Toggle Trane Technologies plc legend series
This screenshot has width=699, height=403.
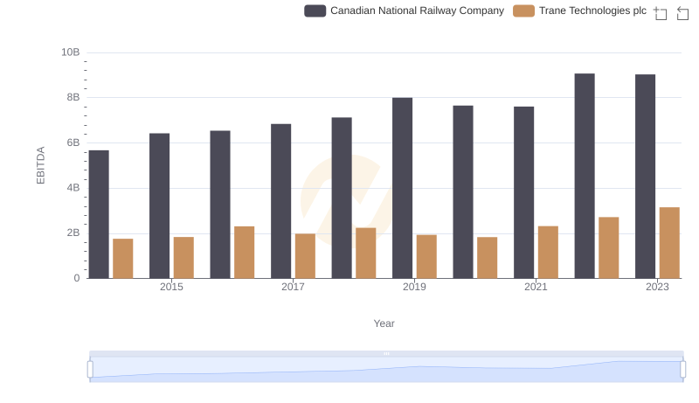point(579,10)
